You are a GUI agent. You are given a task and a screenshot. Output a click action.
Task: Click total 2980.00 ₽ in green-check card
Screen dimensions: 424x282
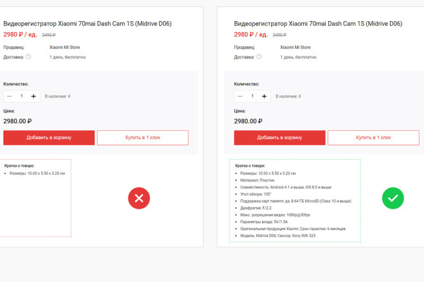[248, 121]
